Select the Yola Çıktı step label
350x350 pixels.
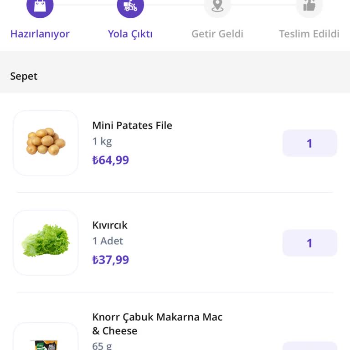[x=130, y=34]
